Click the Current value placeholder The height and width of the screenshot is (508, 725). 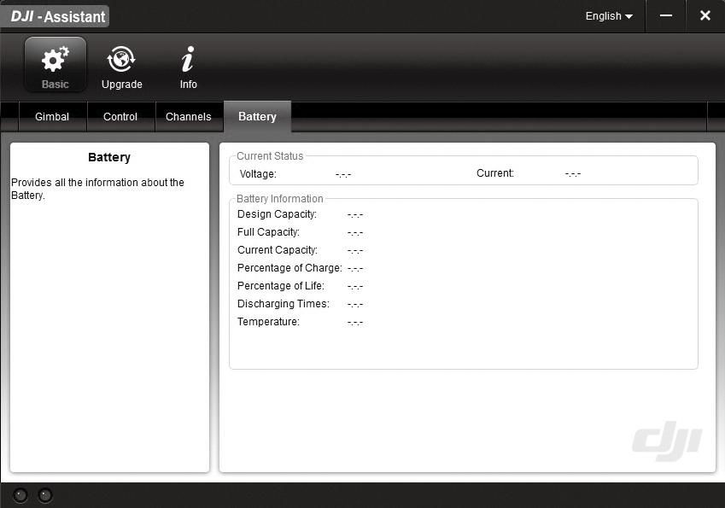573,174
